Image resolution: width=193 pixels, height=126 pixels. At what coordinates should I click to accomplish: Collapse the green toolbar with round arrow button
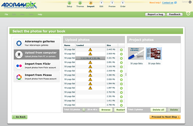[188, 14]
